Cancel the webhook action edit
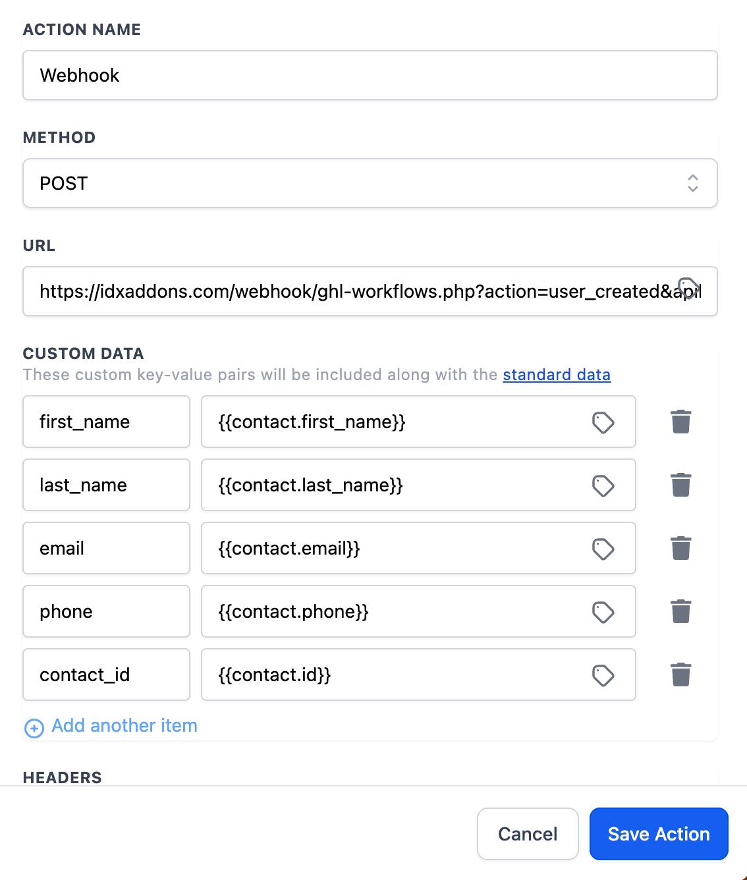Image resolution: width=747 pixels, height=880 pixels. pyautogui.click(x=528, y=834)
